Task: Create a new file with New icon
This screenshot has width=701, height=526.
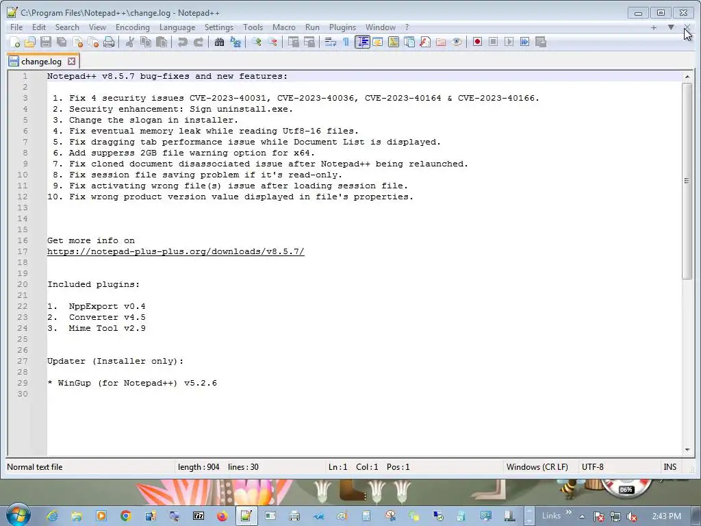Action: (x=15, y=42)
